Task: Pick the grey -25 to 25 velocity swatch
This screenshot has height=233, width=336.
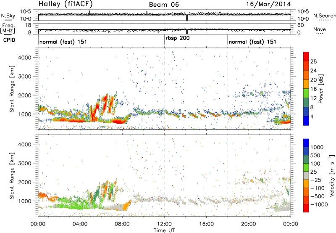Action: (x=306, y=175)
